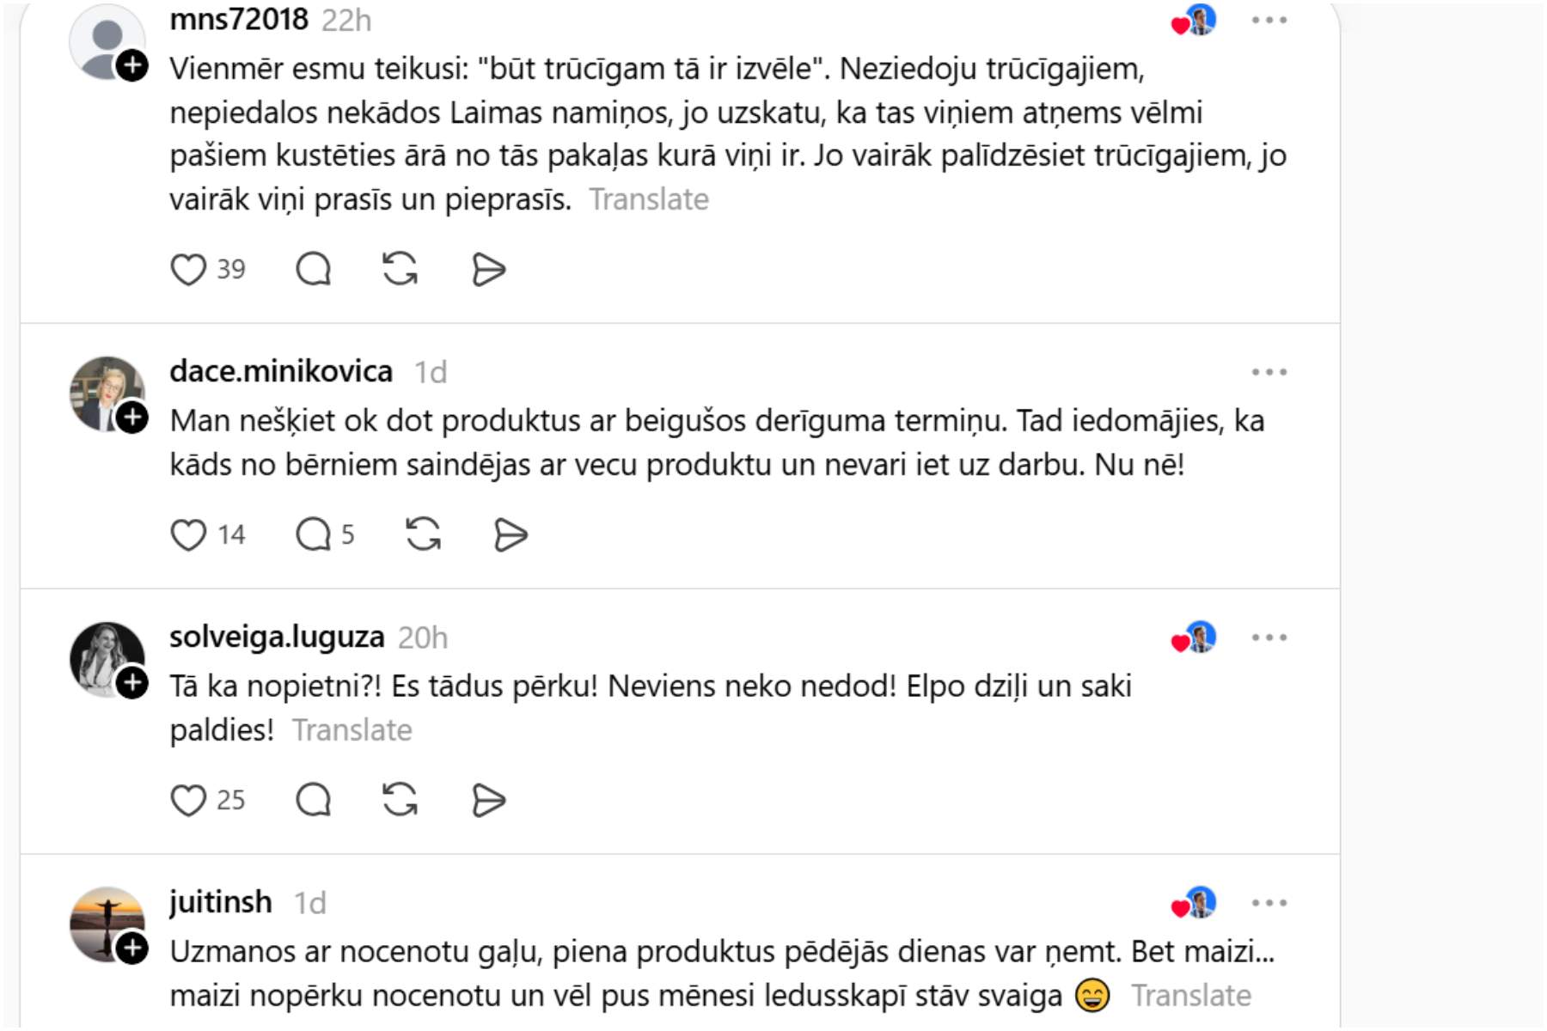This screenshot has width=1547, height=1031.
Task: Repost the mns72018 comment
Action: click(x=401, y=270)
